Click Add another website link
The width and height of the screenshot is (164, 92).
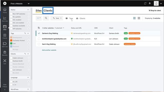pyautogui.click(x=49, y=50)
